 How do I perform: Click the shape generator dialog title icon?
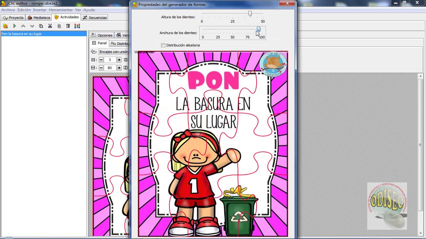tap(134, 5)
